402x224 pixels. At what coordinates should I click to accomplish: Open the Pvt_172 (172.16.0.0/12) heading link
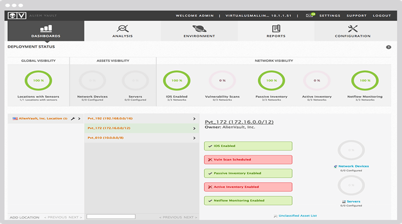(239, 122)
